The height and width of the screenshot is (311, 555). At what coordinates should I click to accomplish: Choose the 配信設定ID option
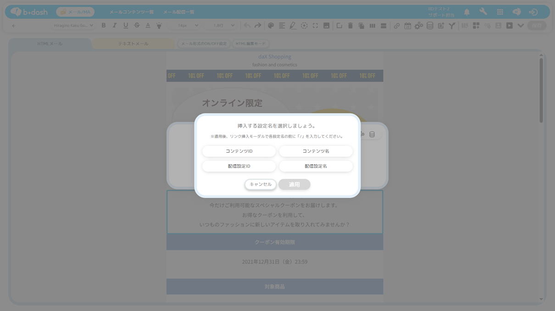pos(239,166)
